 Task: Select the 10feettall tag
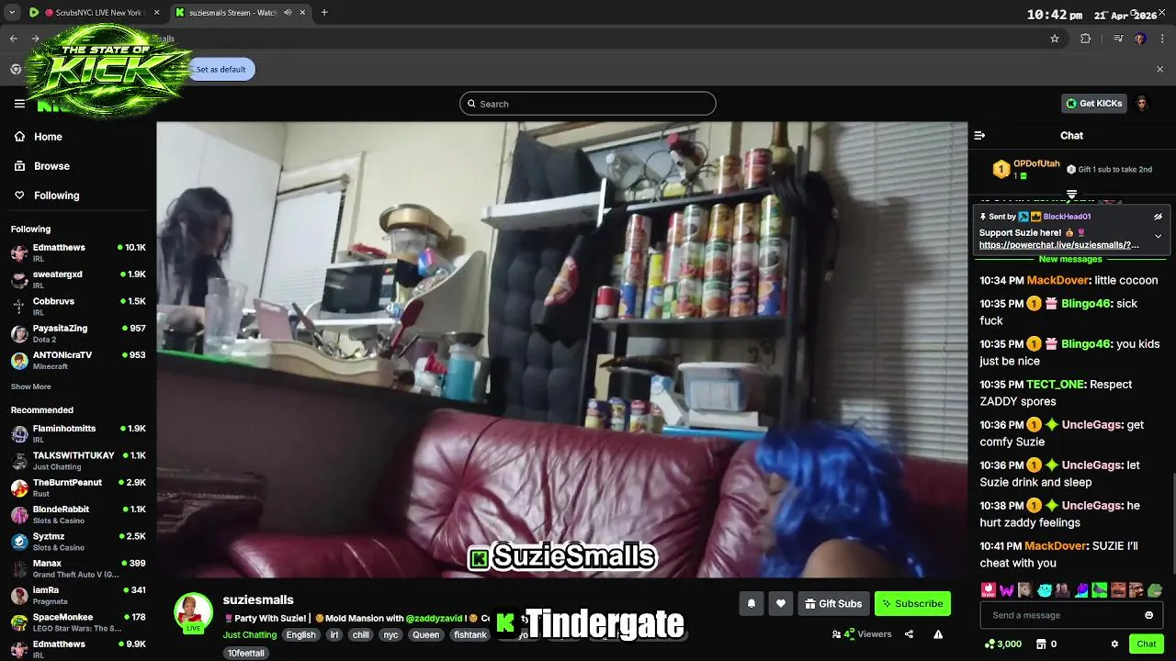(246, 653)
